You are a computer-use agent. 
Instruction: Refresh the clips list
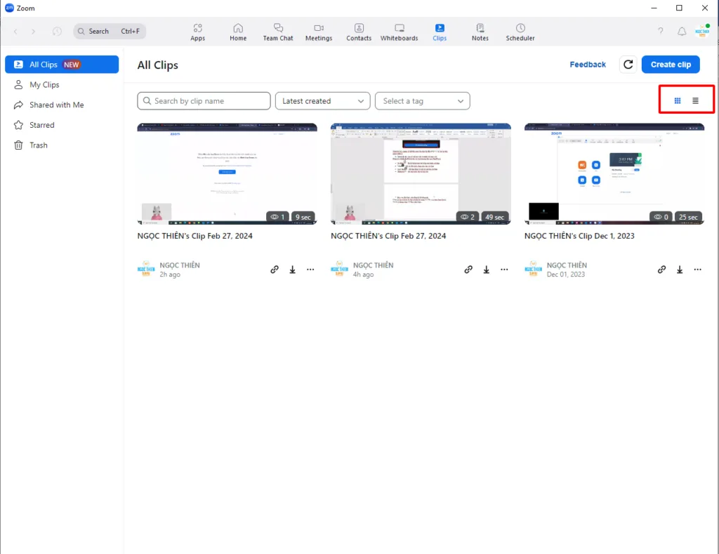click(628, 65)
